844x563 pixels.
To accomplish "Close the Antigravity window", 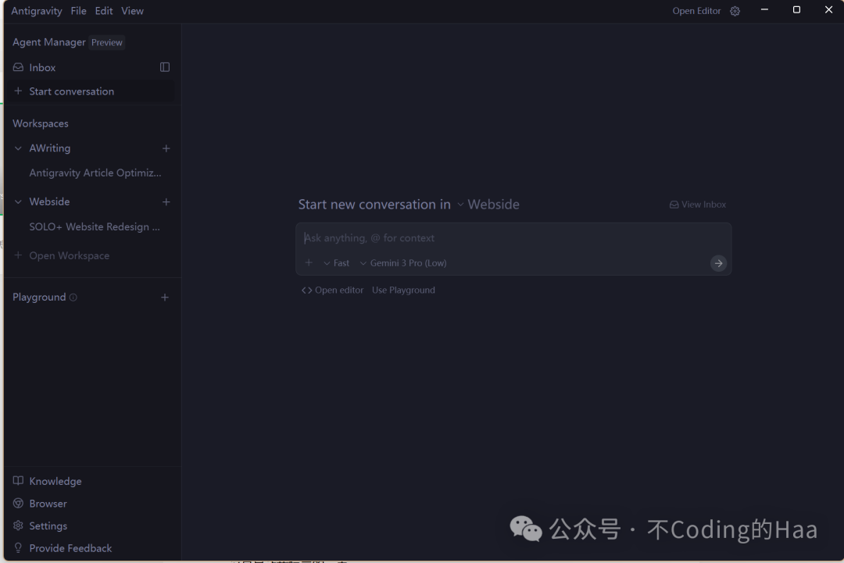I will click(x=828, y=9).
